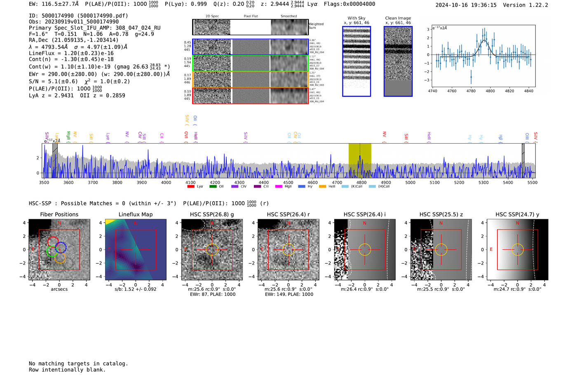Screen dimensions: 577x392
Task: Click the blue Hγ legend swatch
Action: click(302, 187)
